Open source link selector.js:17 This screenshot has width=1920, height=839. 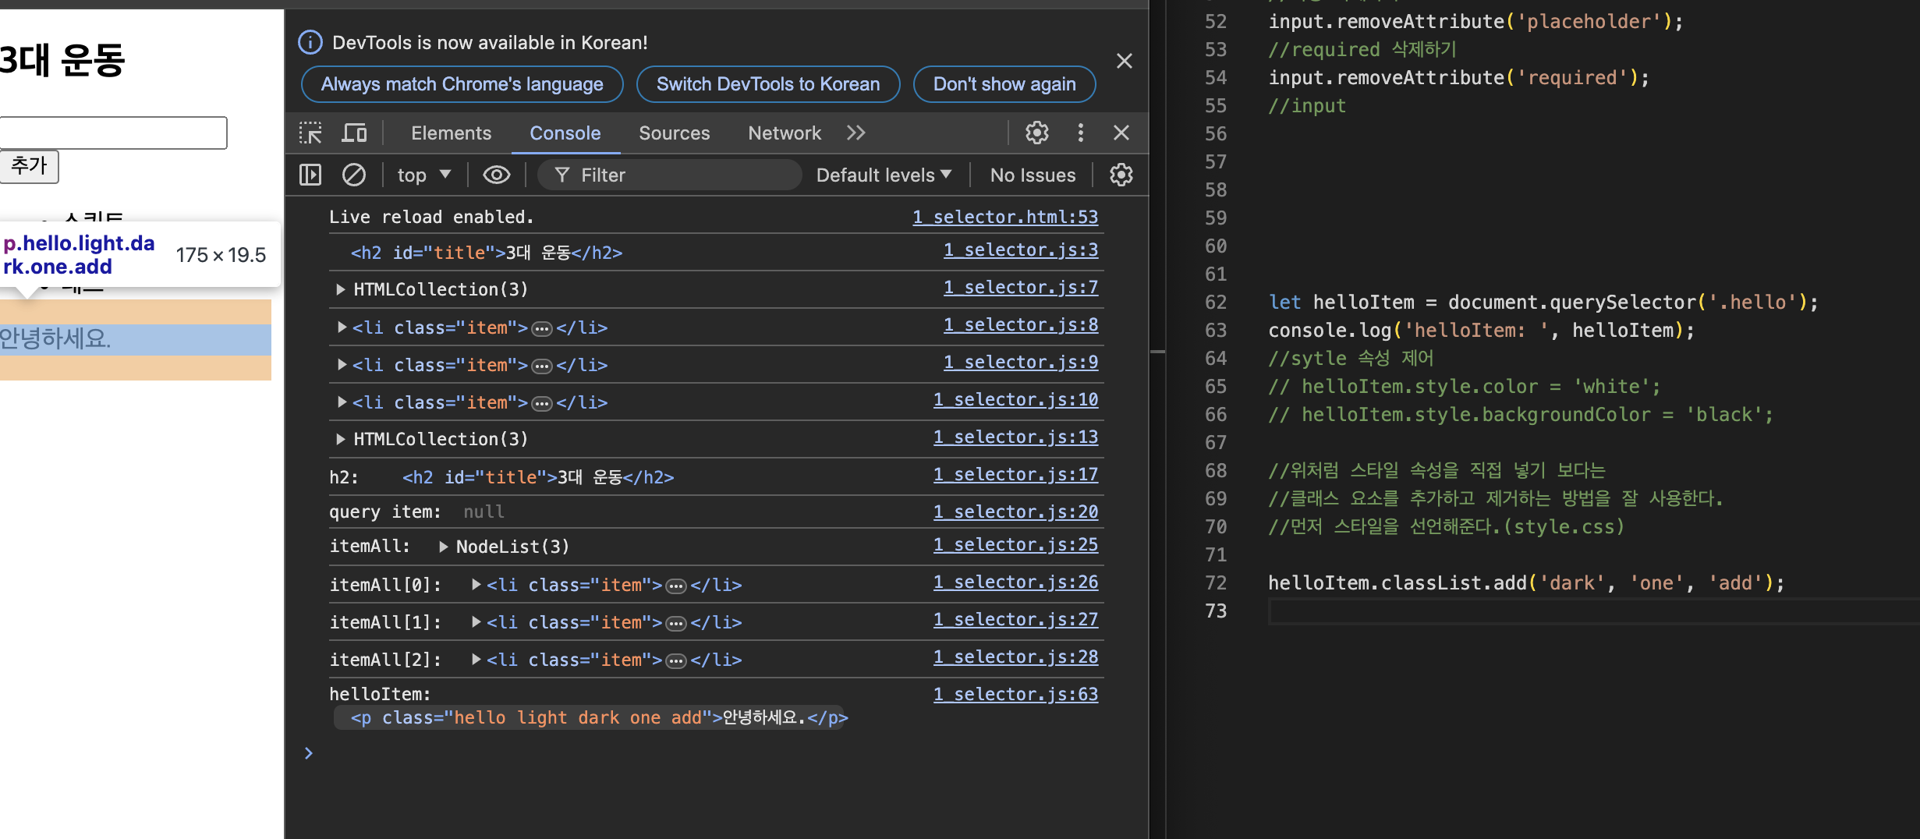click(x=1015, y=474)
